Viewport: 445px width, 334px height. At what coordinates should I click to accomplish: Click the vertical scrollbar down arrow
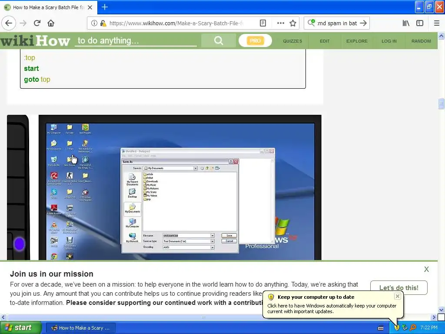pos(441,310)
